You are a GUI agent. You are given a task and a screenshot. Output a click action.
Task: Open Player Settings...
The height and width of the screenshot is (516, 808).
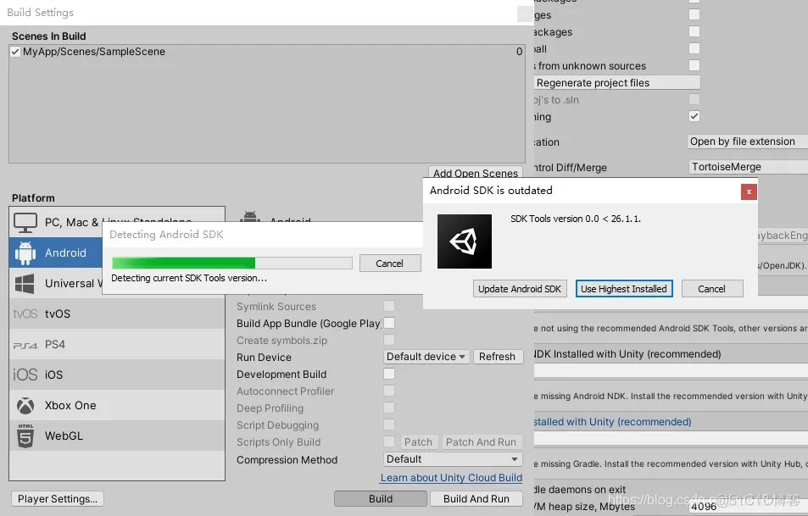pyautogui.click(x=58, y=498)
